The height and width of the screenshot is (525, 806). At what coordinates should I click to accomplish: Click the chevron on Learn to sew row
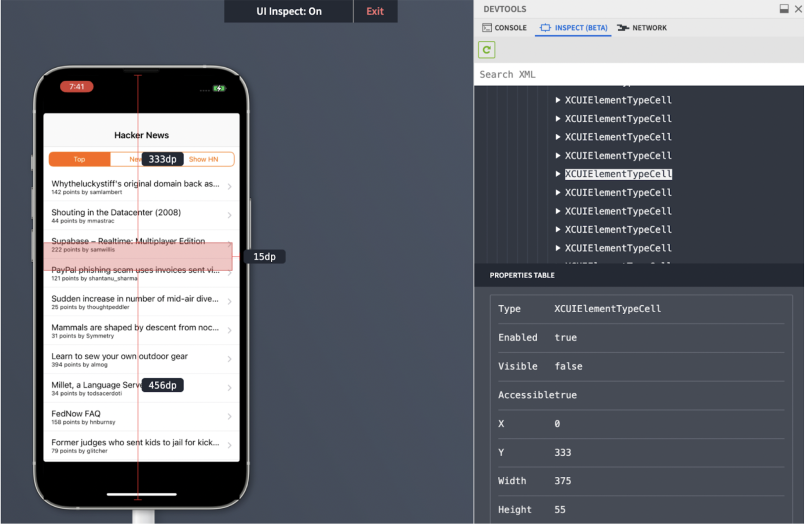pyautogui.click(x=230, y=359)
